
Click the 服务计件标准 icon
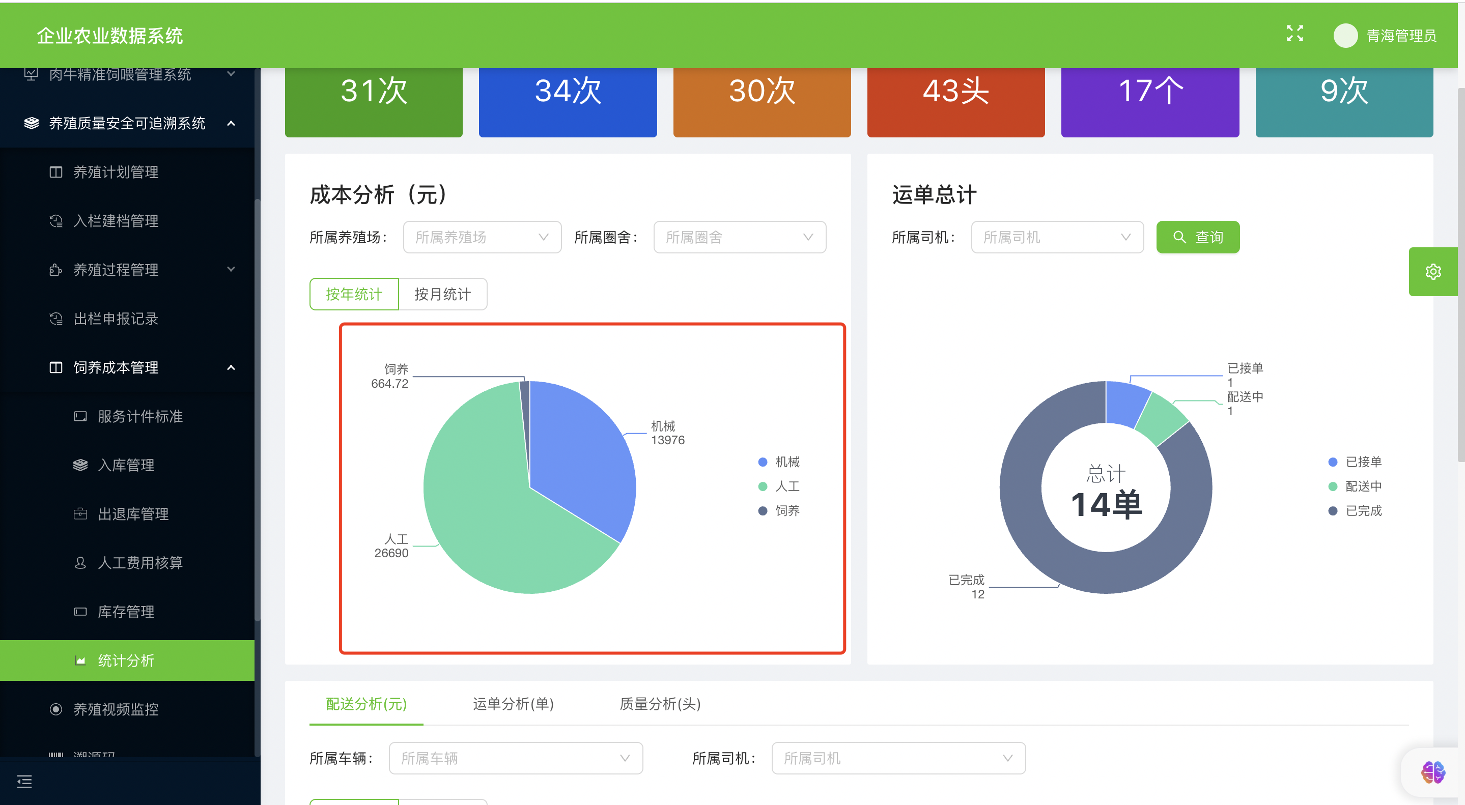(x=80, y=416)
